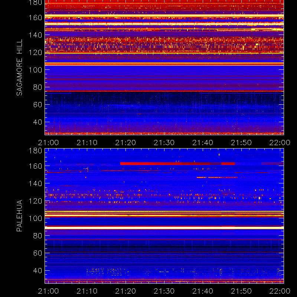Click the 22:00 time label under Sagamore Hill plot

[x=280, y=143]
